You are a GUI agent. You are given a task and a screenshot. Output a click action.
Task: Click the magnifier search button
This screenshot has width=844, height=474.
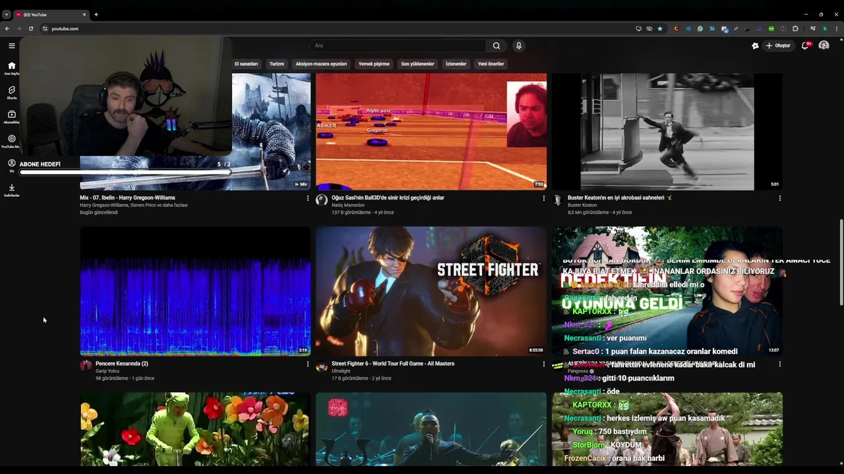[497, 45]
